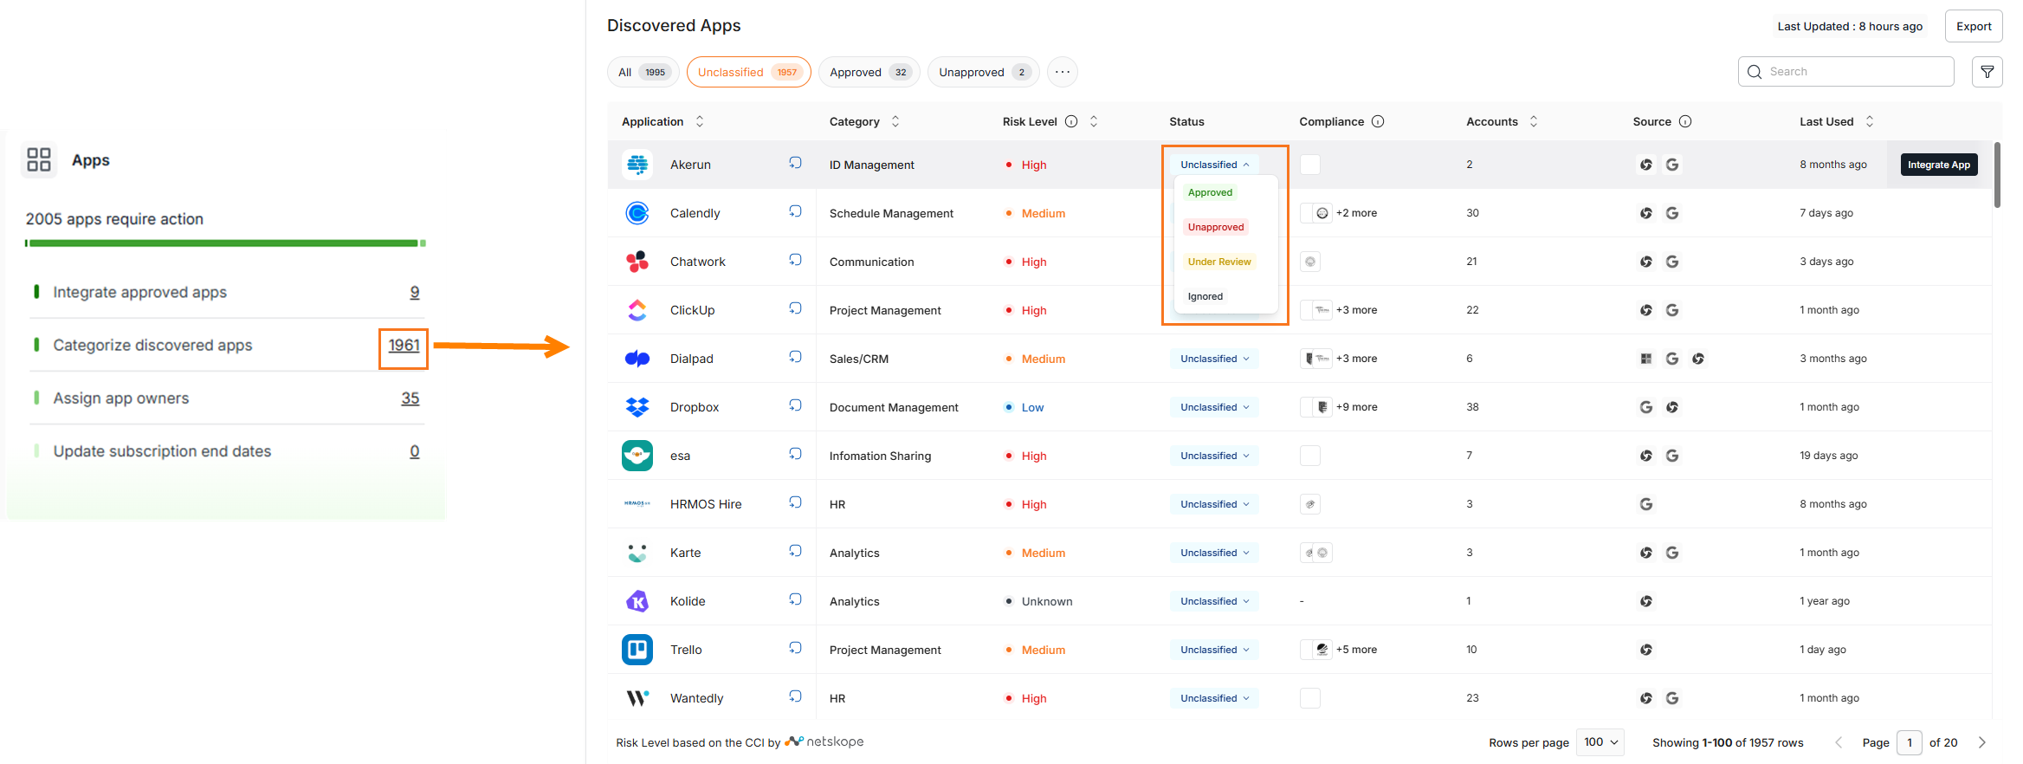The width and height of the screenshot is (2023, 764).
Task: Open Assign app owners count 35
Action: pyautogui.click(x=410, y=398)
